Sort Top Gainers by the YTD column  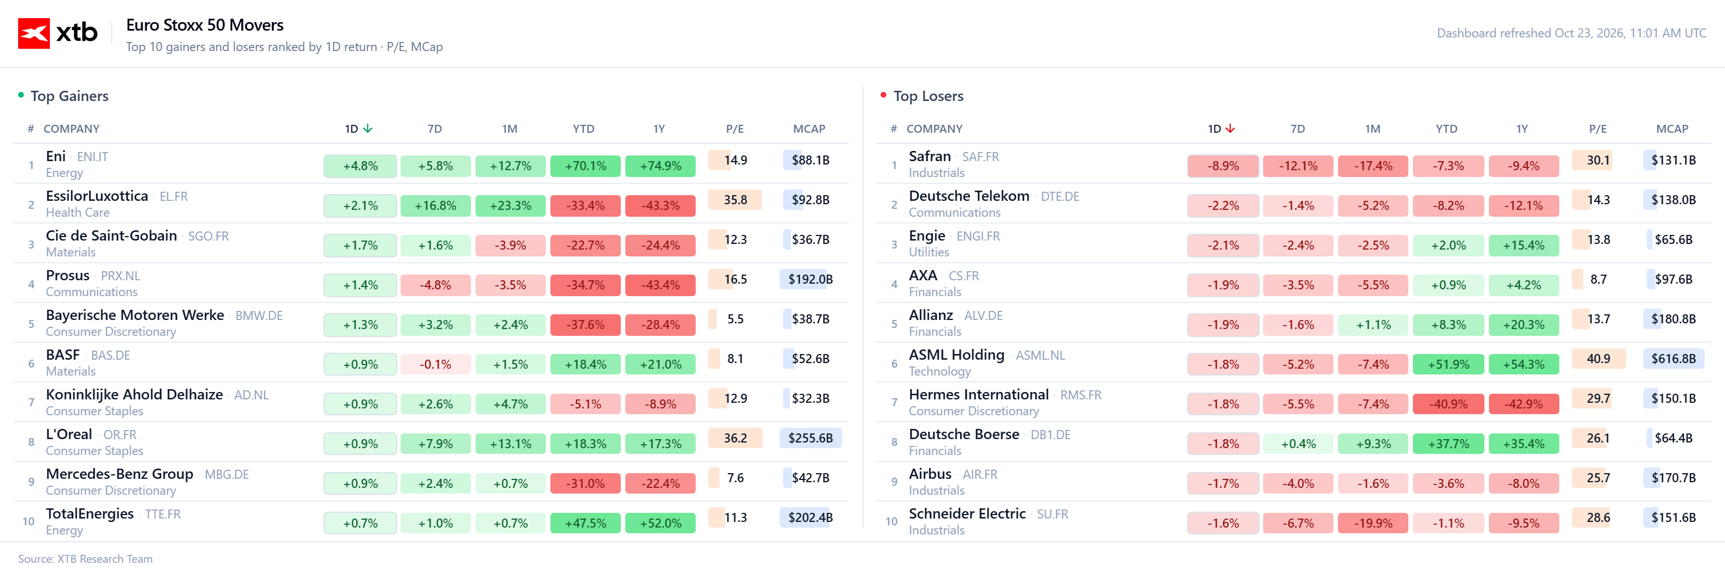[583, 129]
